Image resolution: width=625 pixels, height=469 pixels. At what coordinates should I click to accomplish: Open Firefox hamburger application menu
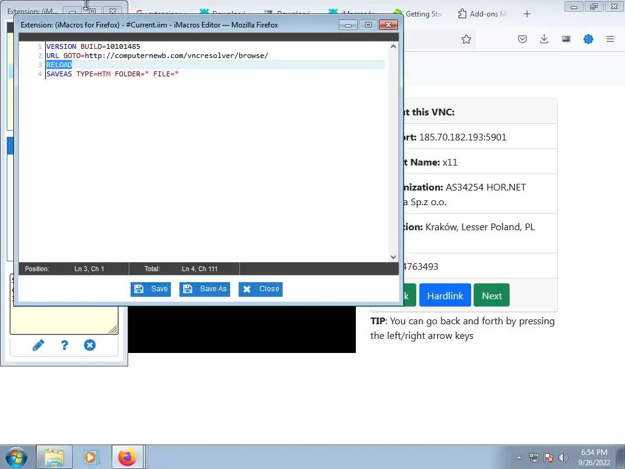tap(610, 39)
